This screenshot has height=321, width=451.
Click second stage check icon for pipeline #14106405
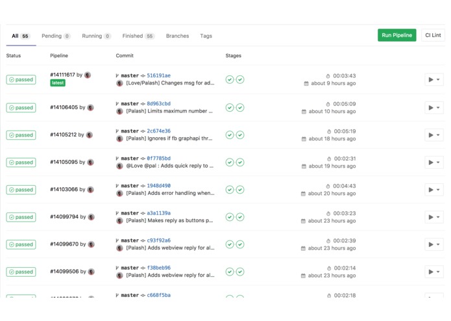pos(240,108)
